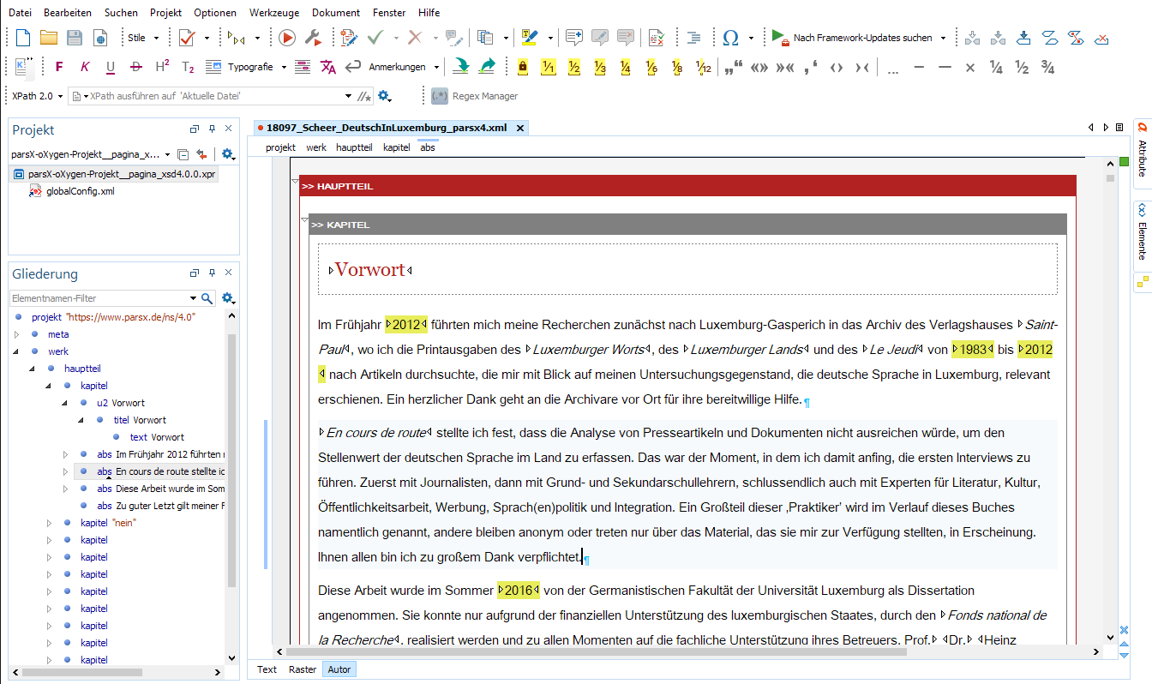
Task: Click the translate language icon
Action: (328, 67)
